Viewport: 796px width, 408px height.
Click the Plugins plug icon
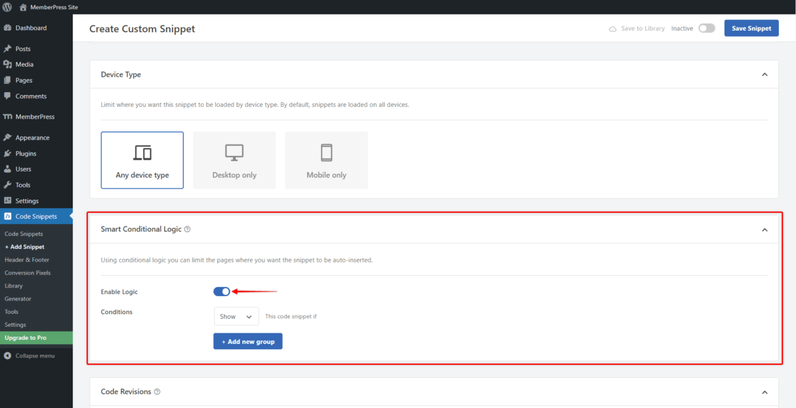(x=8, y=153)
